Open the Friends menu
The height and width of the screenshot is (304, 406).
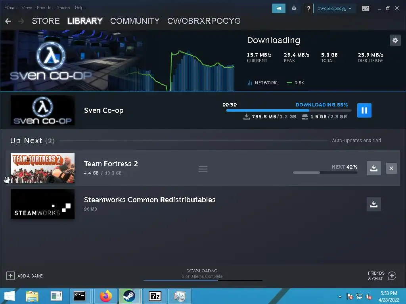tap(44, 8)
